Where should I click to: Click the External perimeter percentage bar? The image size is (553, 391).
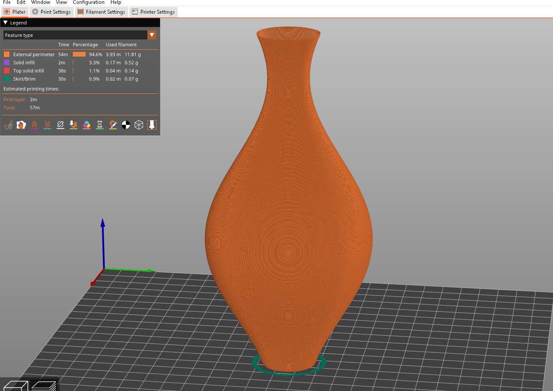tap(79, 54)
